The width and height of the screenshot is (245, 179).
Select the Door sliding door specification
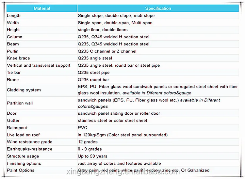point(119,113)
